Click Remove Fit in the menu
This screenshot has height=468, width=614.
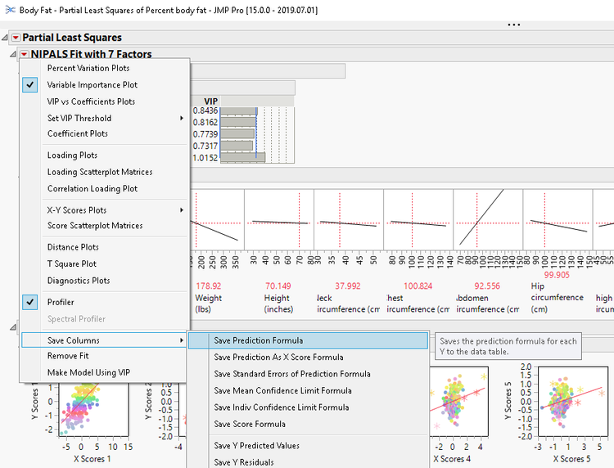point(68,356)
